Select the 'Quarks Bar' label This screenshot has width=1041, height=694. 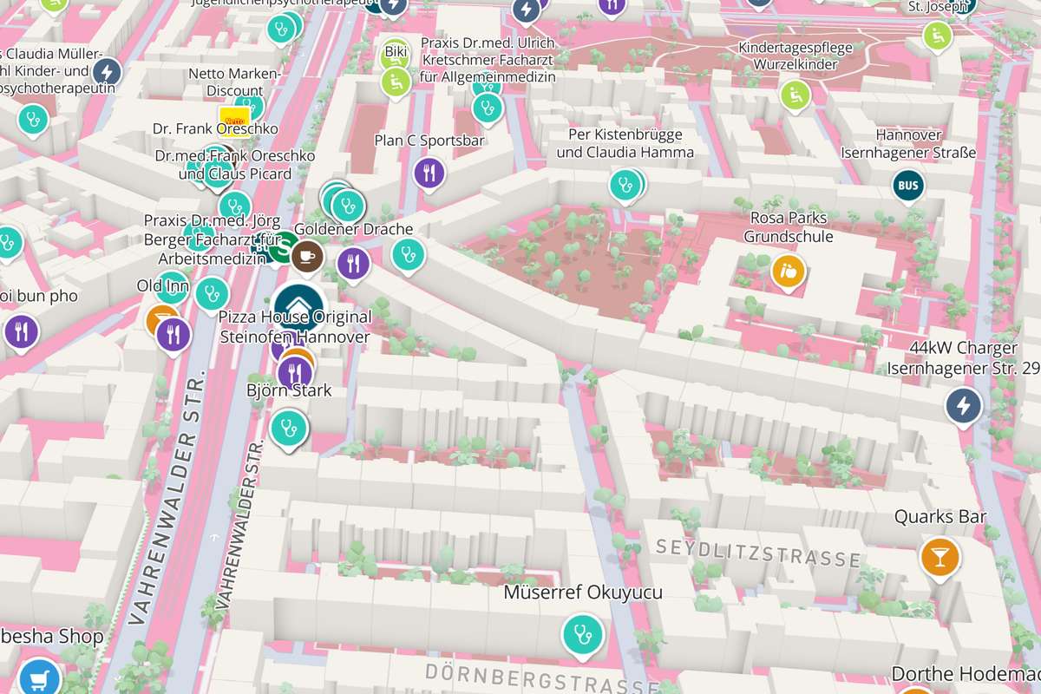tap(940, 517)
